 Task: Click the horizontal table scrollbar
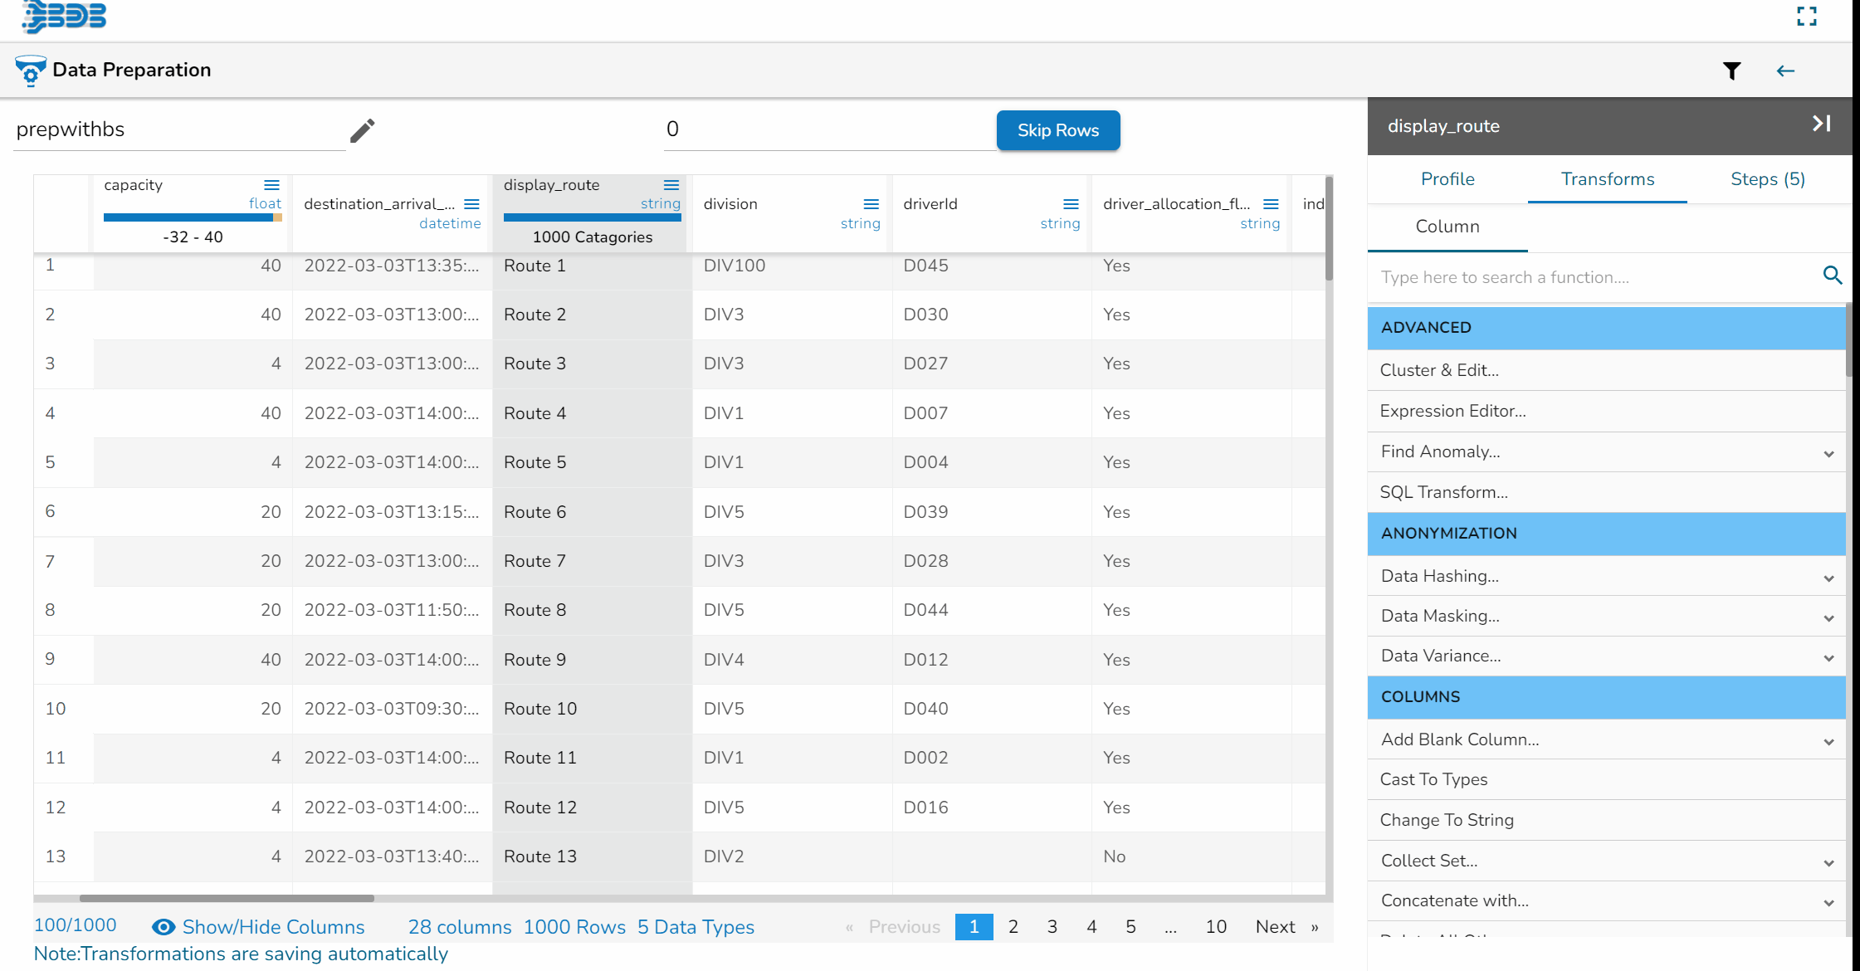tap(227, 898)
